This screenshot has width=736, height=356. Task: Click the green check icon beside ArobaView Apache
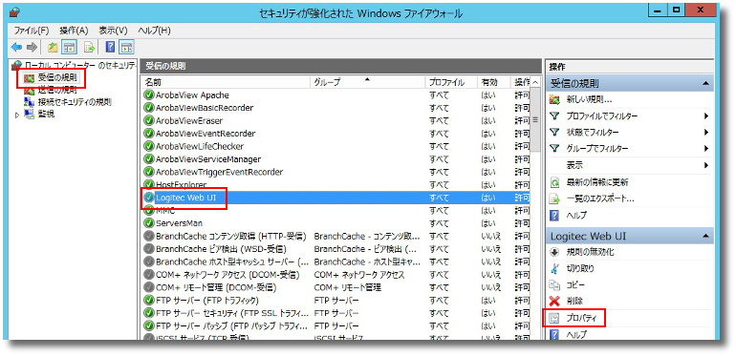click(x=149, y=95)
